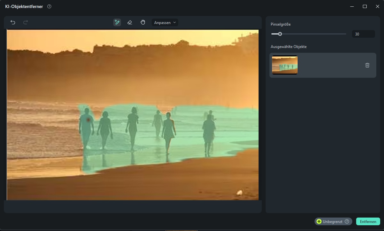This screenshot has height=231, width=384.
Task: Click the redo arrow icon
Action: (x=26, y=22)
